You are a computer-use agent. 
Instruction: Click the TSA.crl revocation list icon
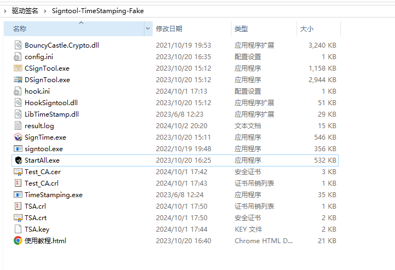coord(18,206)
